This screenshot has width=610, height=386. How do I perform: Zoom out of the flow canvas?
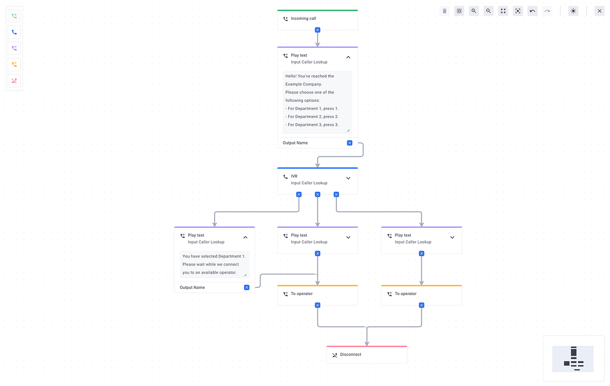[x=488, y=11]
